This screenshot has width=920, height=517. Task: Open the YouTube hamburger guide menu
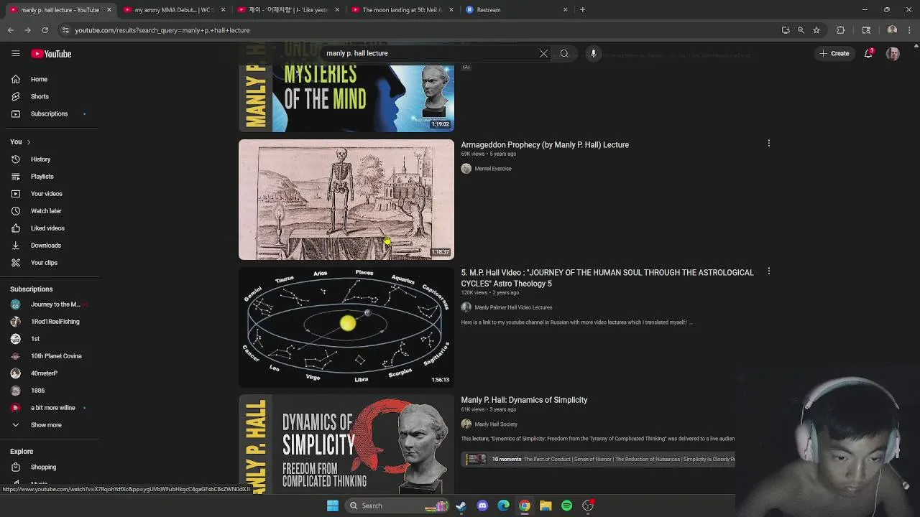coord(15,54)
